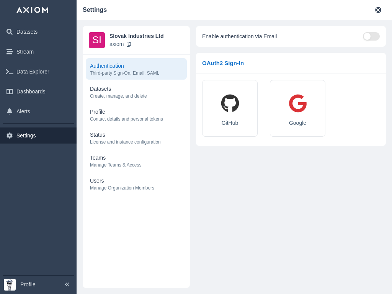Open the Teams settings section

click(136, 161)
